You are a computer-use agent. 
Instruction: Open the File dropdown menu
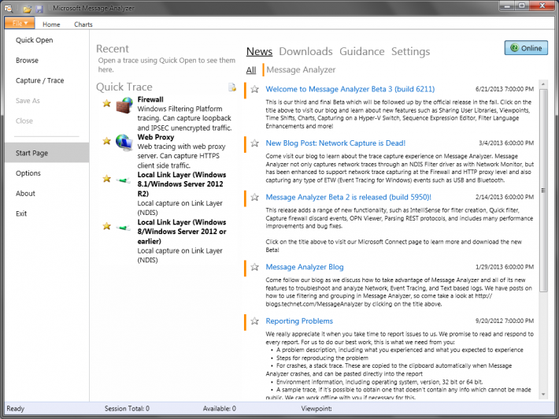coord(20,23)
